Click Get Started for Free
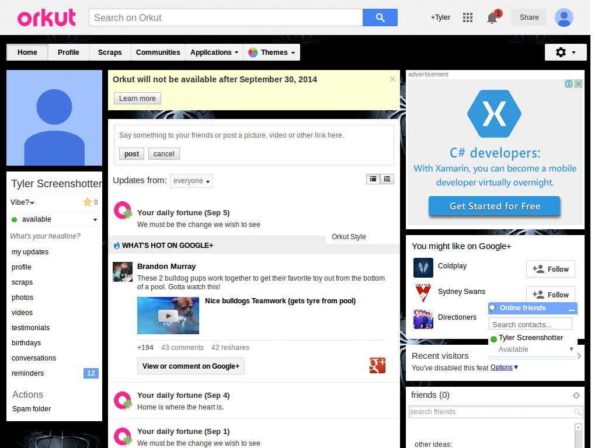 click(x=494, y=206)
